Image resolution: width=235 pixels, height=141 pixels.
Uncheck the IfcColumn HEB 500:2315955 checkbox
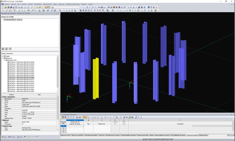pos(8,64)
